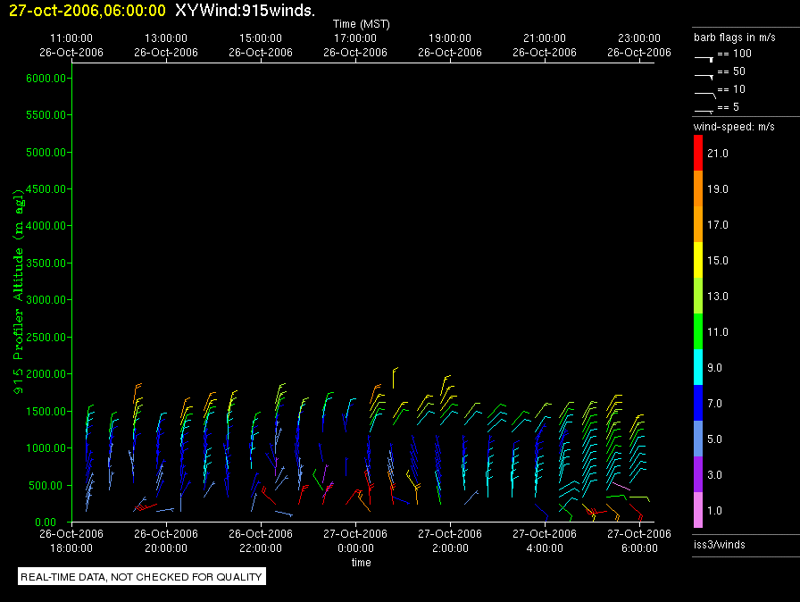The height and width of the screenshot is (602, 800).
Task: Pick the green 11.0 wind-speed color band
Action: click(698, 331)
